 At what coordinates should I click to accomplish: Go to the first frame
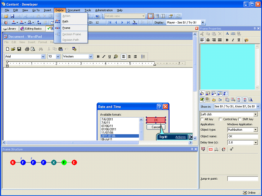click(110, 22)
